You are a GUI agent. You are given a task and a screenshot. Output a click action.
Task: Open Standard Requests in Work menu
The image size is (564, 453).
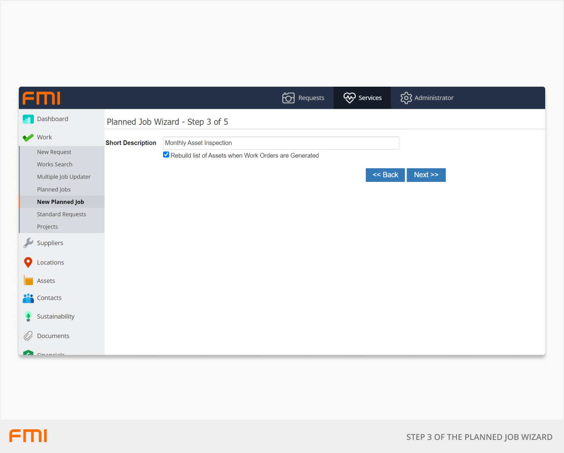tap(62, 214)
